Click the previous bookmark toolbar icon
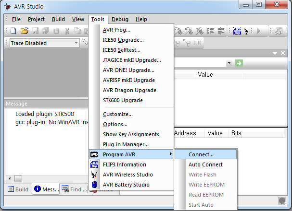The width and height of the screenshot is (292, 211). 189,31
